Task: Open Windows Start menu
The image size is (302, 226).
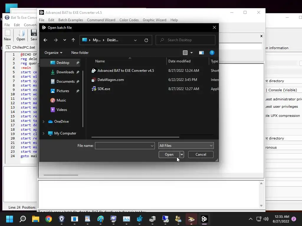Action: coord(9,219)
